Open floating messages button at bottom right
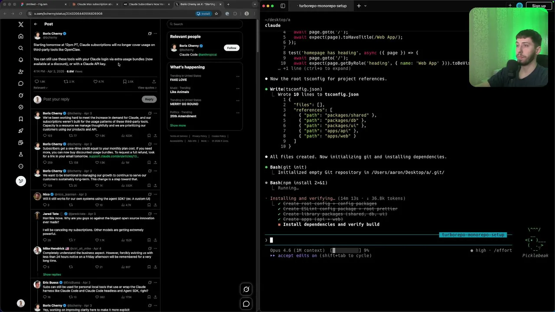This screenshot has height=312, width=555. point(246,304)
